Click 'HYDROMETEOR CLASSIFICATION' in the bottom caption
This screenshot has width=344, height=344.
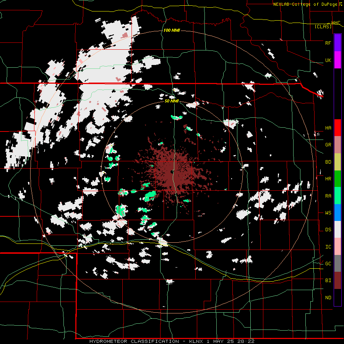point(134,341)
